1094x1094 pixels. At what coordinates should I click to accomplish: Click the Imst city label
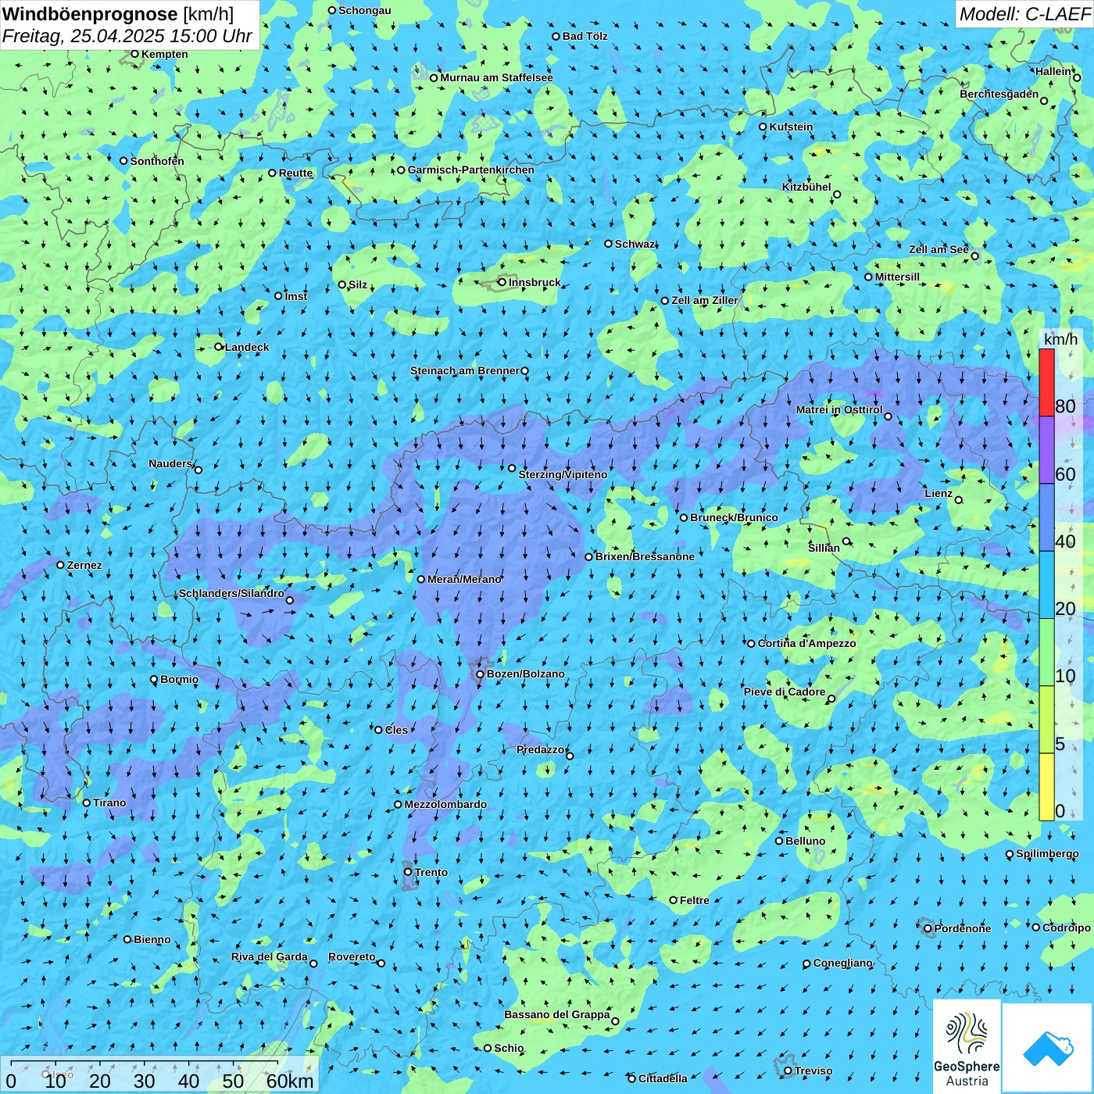click(x=296, y=297)
